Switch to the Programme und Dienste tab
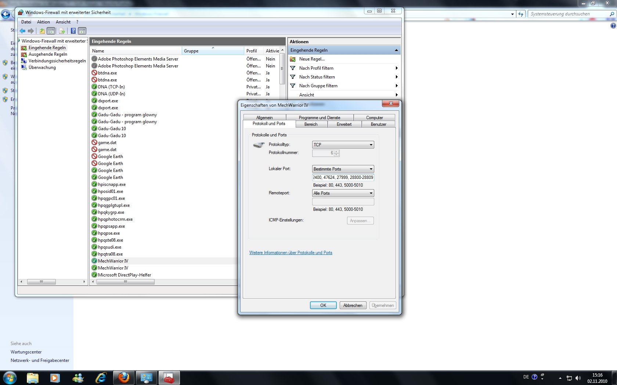Viewport: 617px width, 385px height. [x=320, y=118]
